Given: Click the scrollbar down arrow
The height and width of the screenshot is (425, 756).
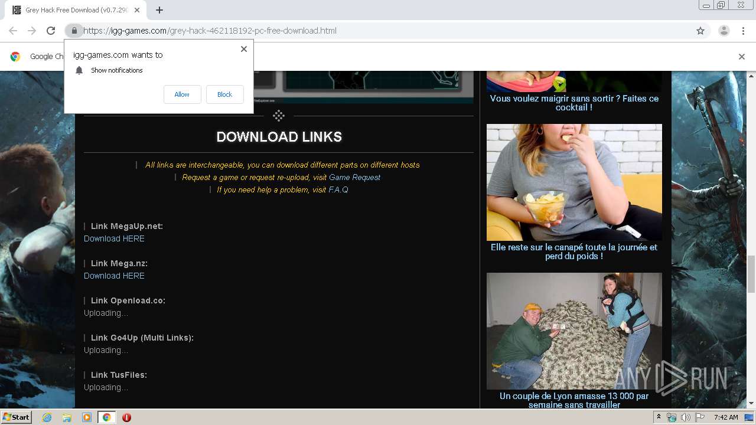Looking at the screenshot, I should click(751, 403).
